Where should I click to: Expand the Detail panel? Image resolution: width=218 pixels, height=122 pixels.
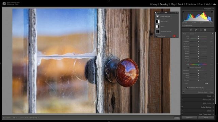point(209,111)
